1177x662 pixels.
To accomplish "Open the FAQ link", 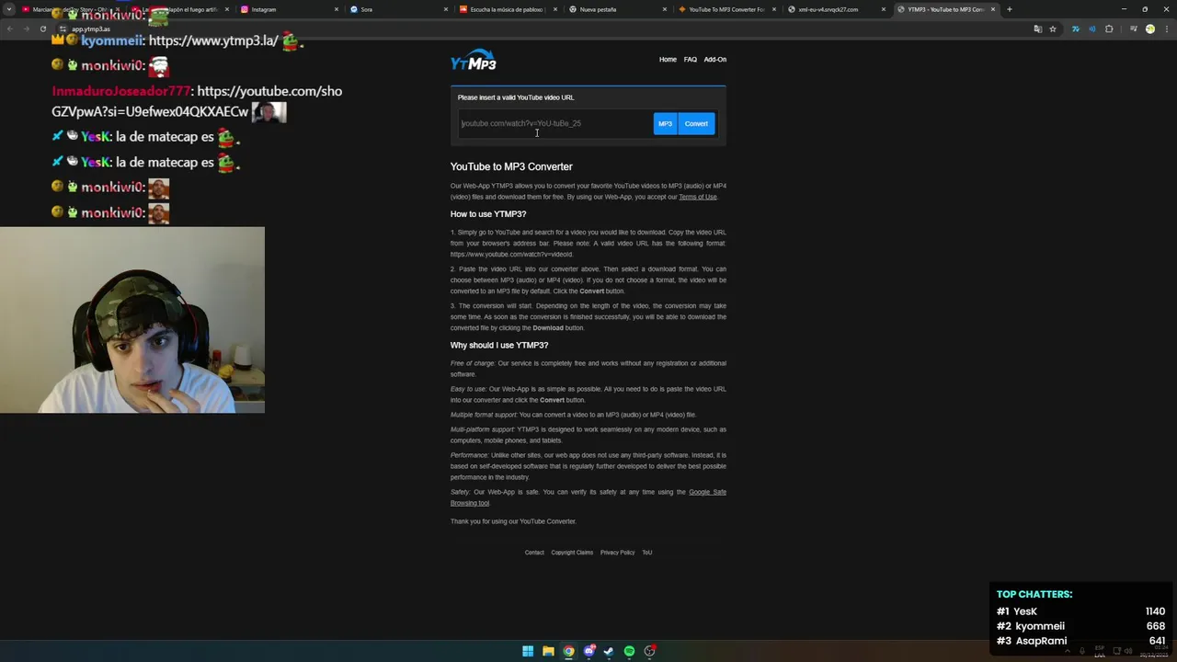I will pyautogui.click(x=691, y=60).
